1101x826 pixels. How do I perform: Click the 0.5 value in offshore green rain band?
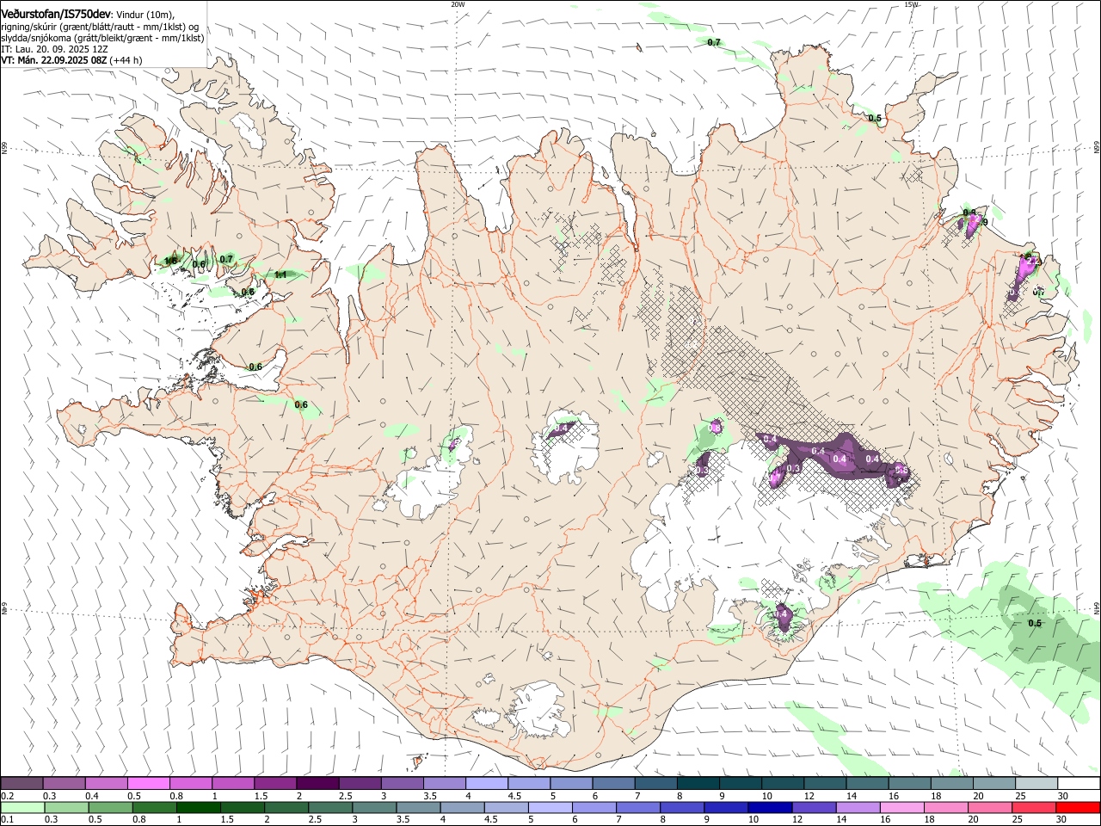[x=1036, y=623]
